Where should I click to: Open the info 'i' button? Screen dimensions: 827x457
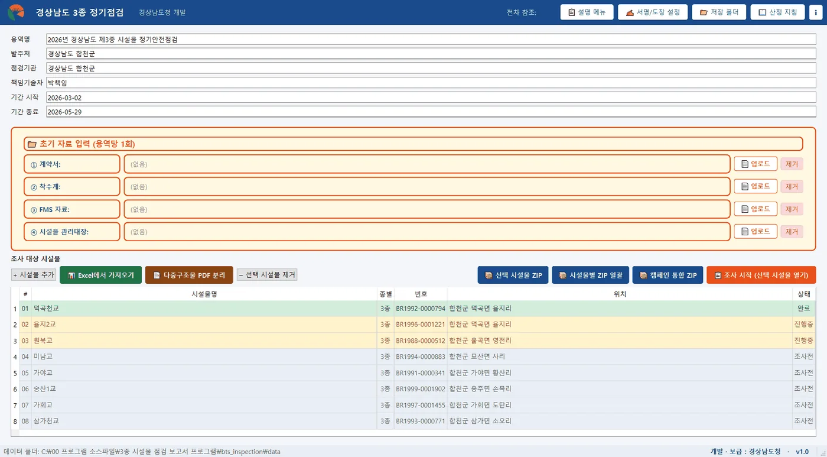[816, 12]
